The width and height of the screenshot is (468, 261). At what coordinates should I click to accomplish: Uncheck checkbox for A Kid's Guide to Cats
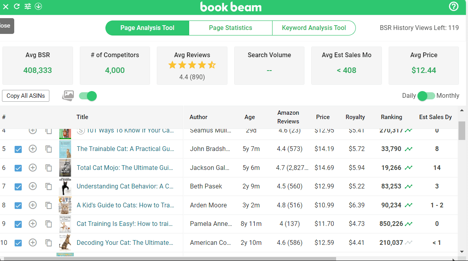18,205
